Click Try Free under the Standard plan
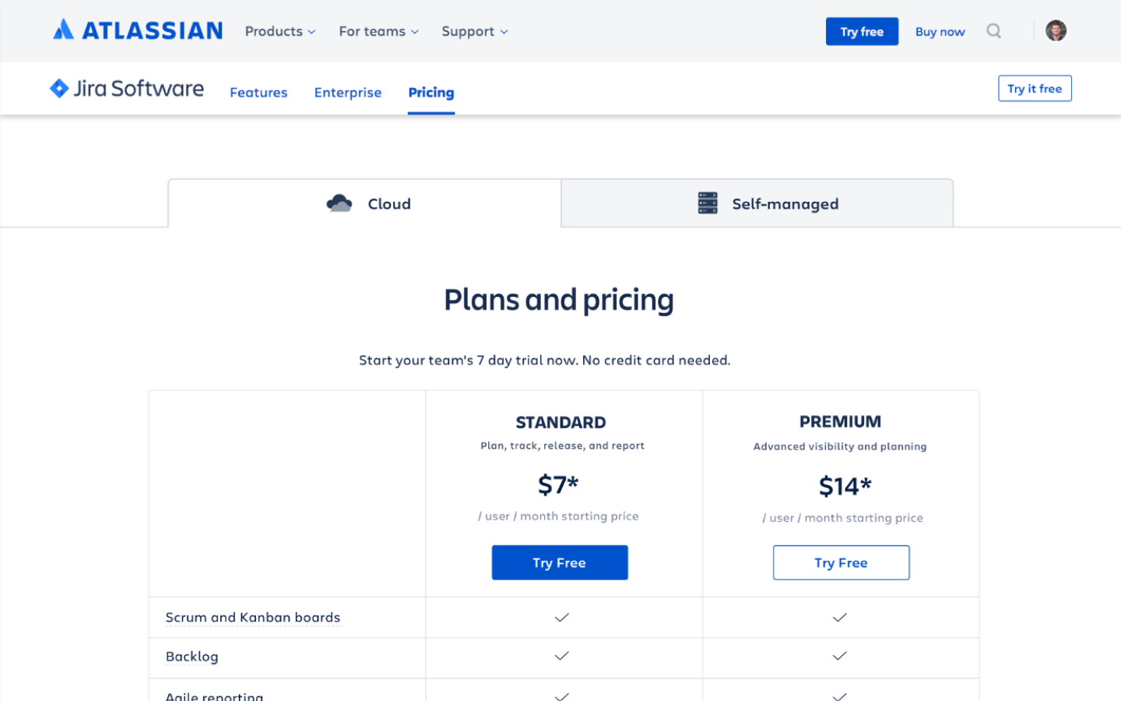Image resolution: width=1121 pixels, height=701 pixels. [x=560, y=562]
